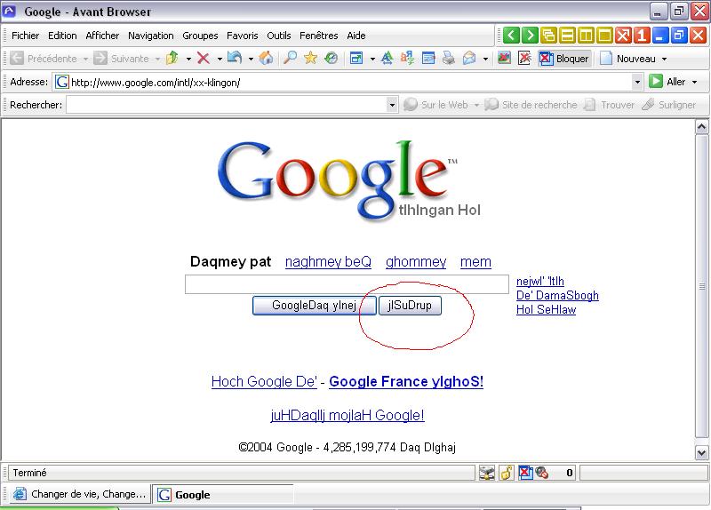Expand dropdown next to refresh icon
Screen dimensions: 711x510
click(x=251, y=59)
